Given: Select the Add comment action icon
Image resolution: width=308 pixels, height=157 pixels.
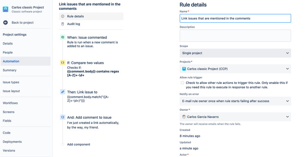Looking at the screenshot, I should (x=63, y=117).
